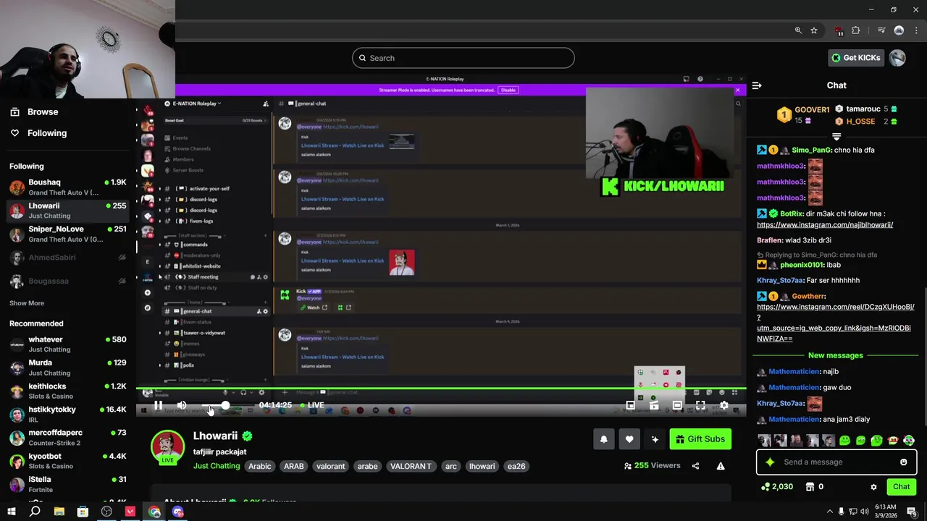Bookmark this page with the star icon
The height and width of the screenshot is (521, 927).
pos(814,30)
